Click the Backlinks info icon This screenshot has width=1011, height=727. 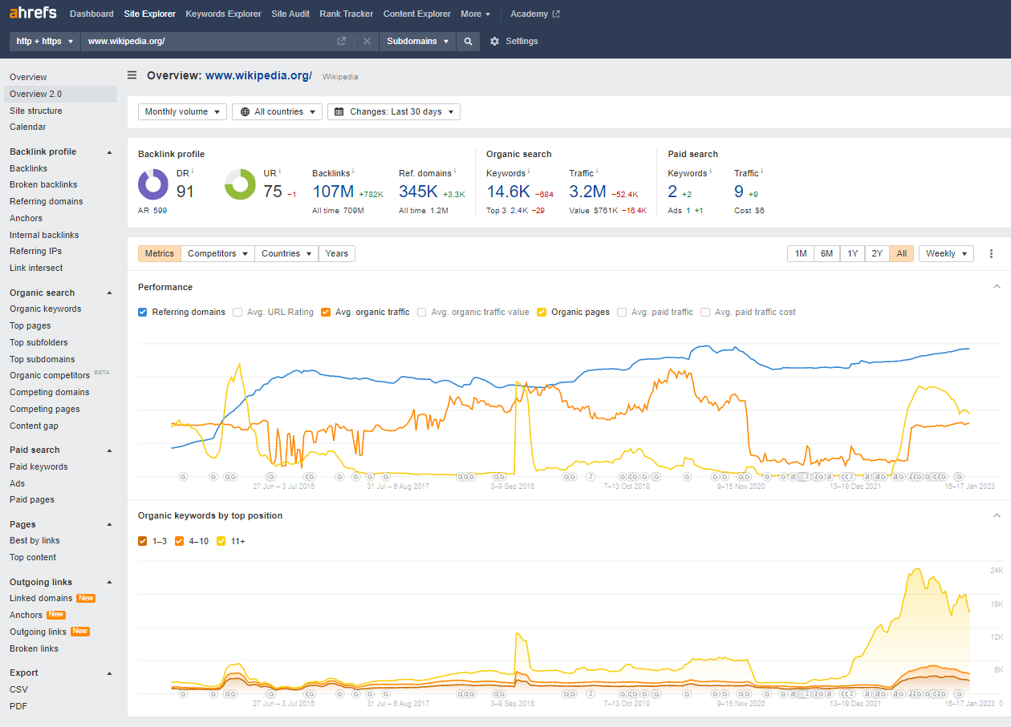(x=353, y=172)
